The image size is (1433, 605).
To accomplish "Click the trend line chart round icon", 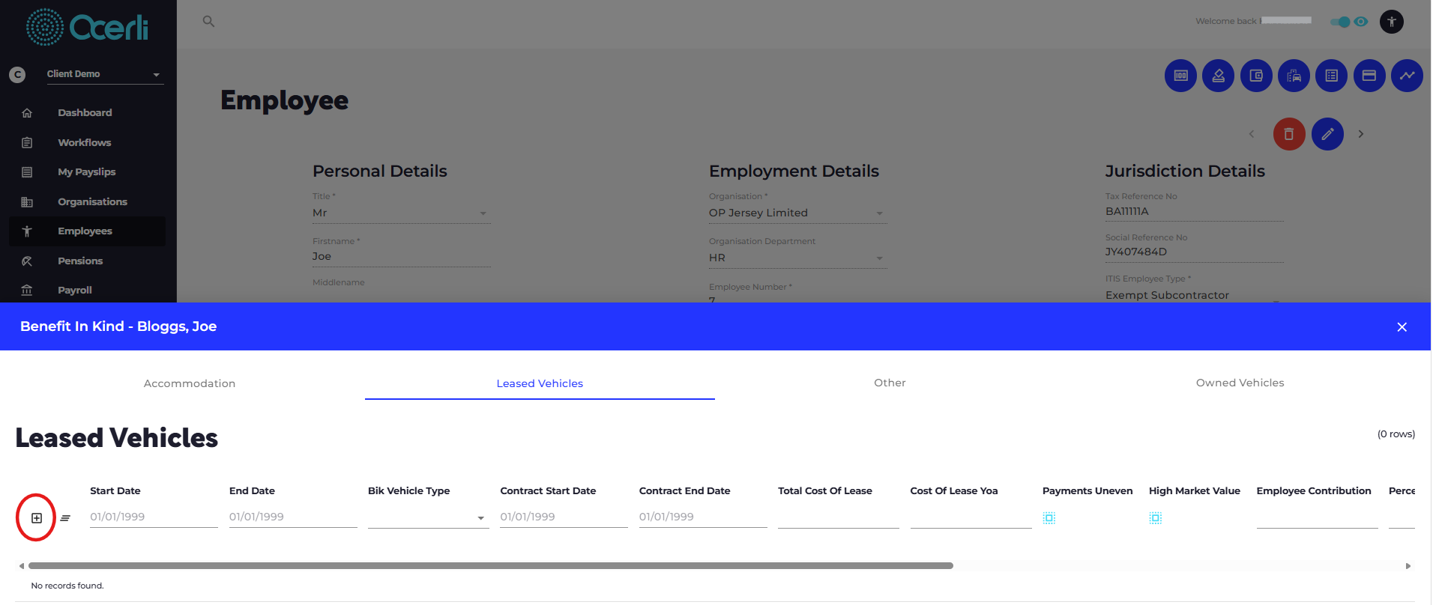I will 1407,76.
